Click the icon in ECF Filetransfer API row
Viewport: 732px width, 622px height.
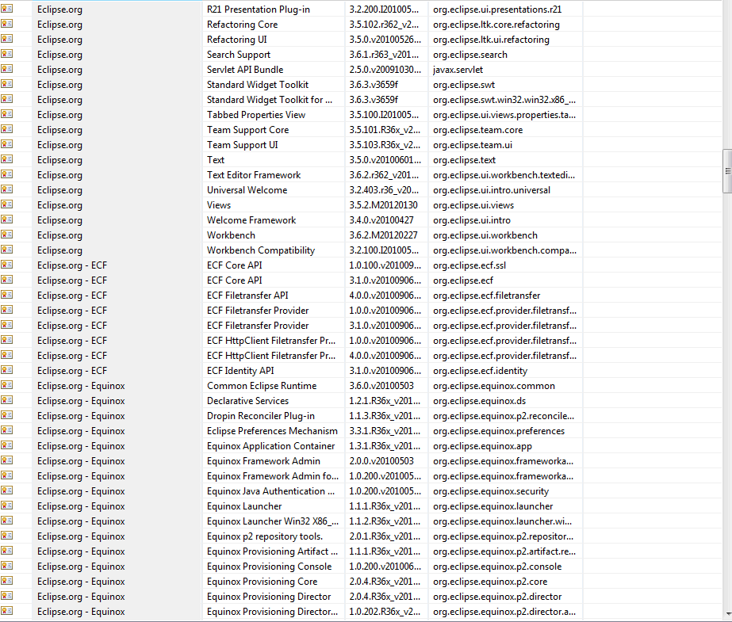pyautogui.click(x=6, y=294)
